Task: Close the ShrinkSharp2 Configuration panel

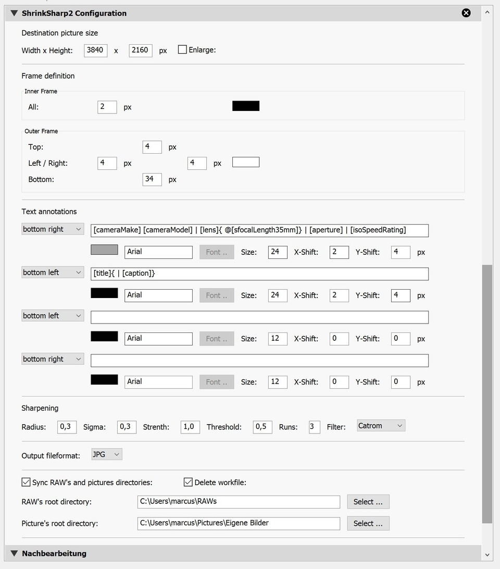Action: pos(466,13)
